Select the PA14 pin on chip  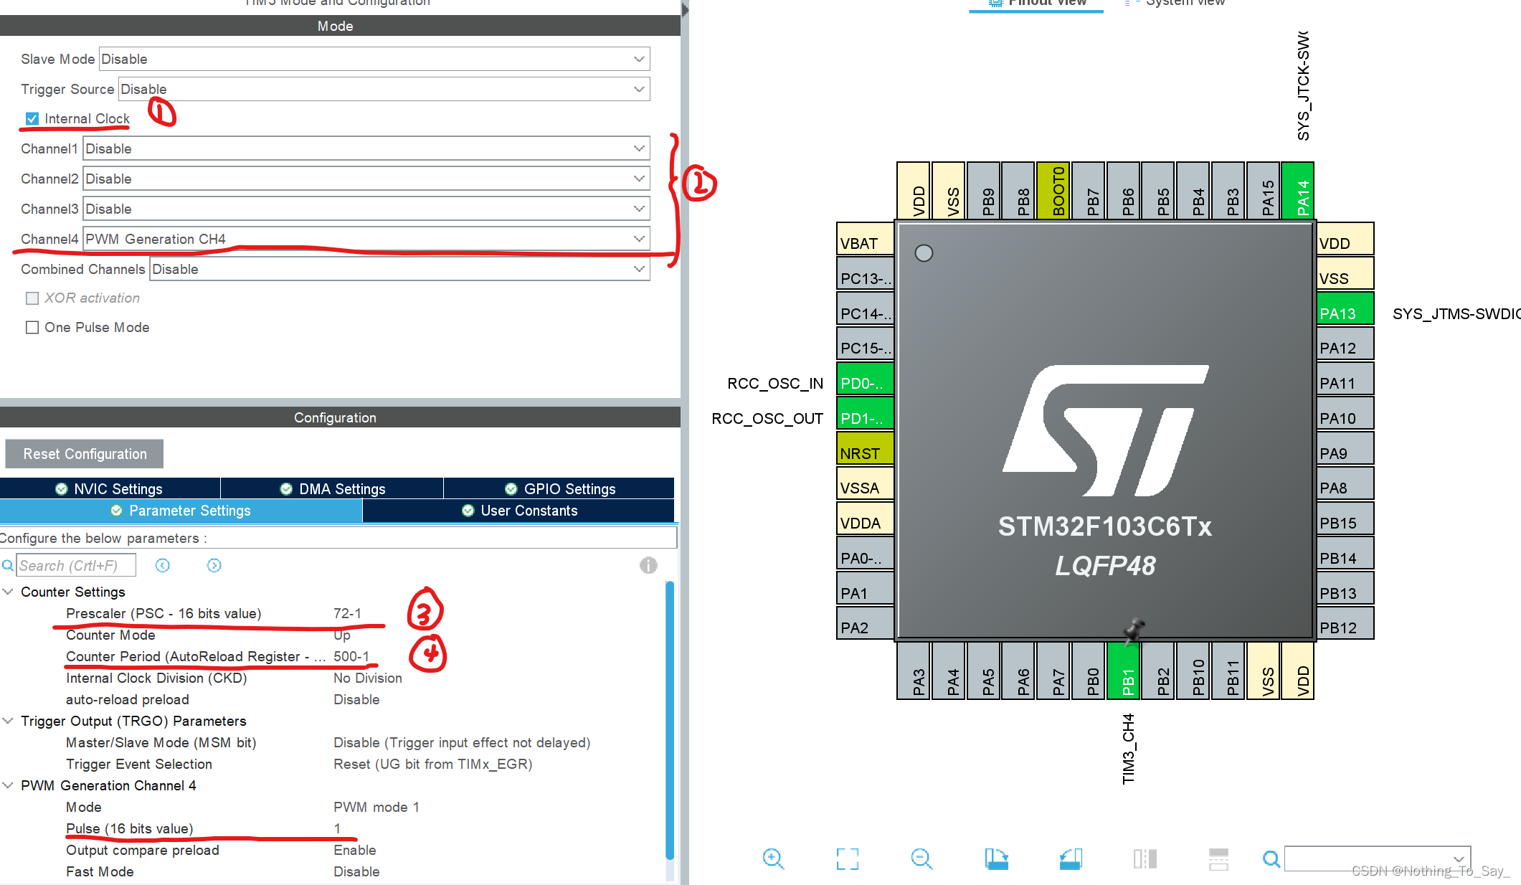click(1297, 190)
